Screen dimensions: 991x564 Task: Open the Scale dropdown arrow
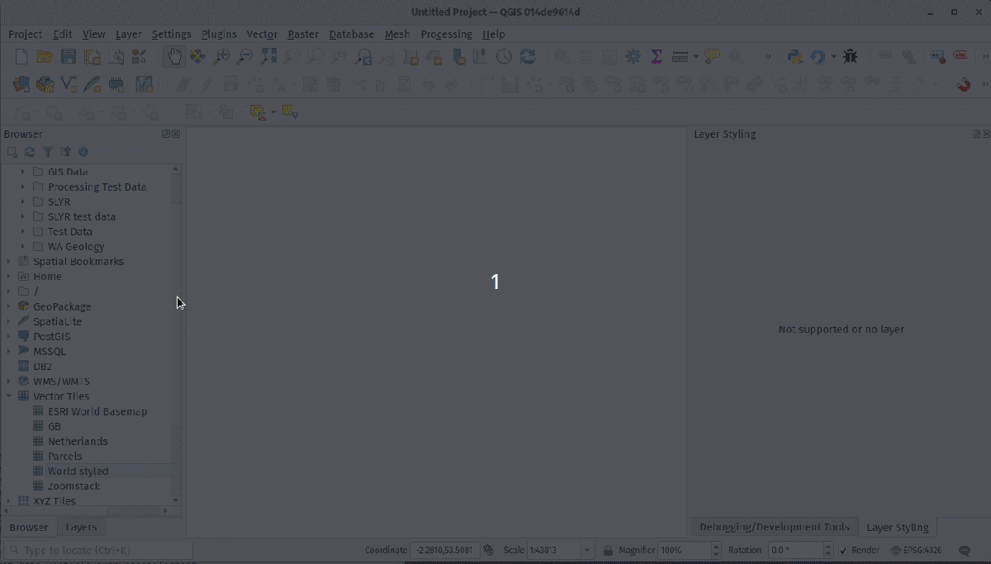pyautogui.click(x=587, y=550)
